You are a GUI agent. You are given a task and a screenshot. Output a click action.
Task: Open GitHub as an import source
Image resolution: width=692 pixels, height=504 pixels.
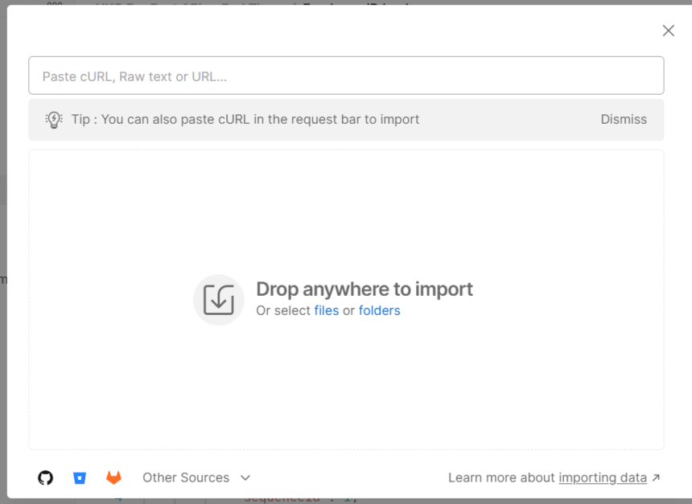pos(45,477)
